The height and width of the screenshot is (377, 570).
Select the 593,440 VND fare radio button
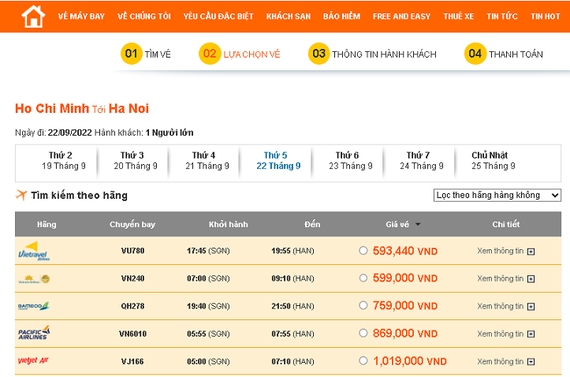pos(363,251)
